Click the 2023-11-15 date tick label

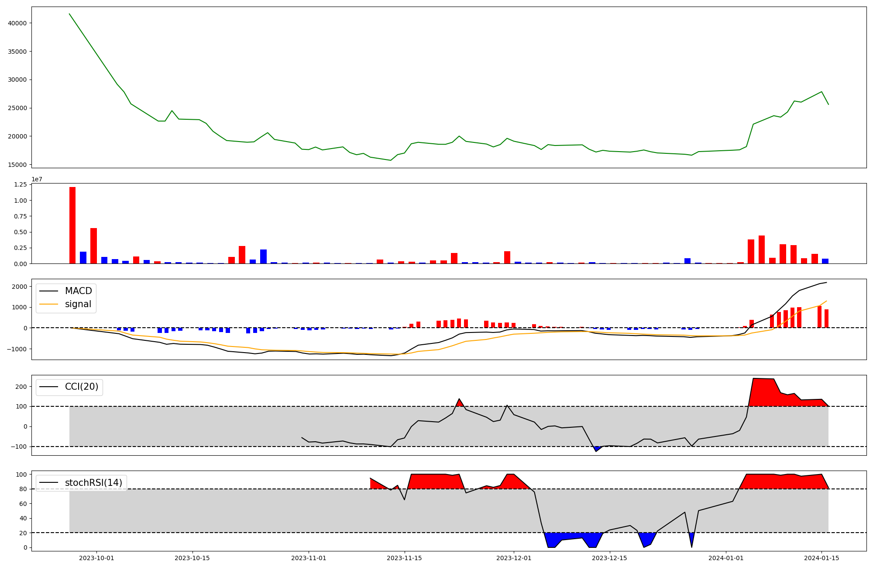point(404,558)
